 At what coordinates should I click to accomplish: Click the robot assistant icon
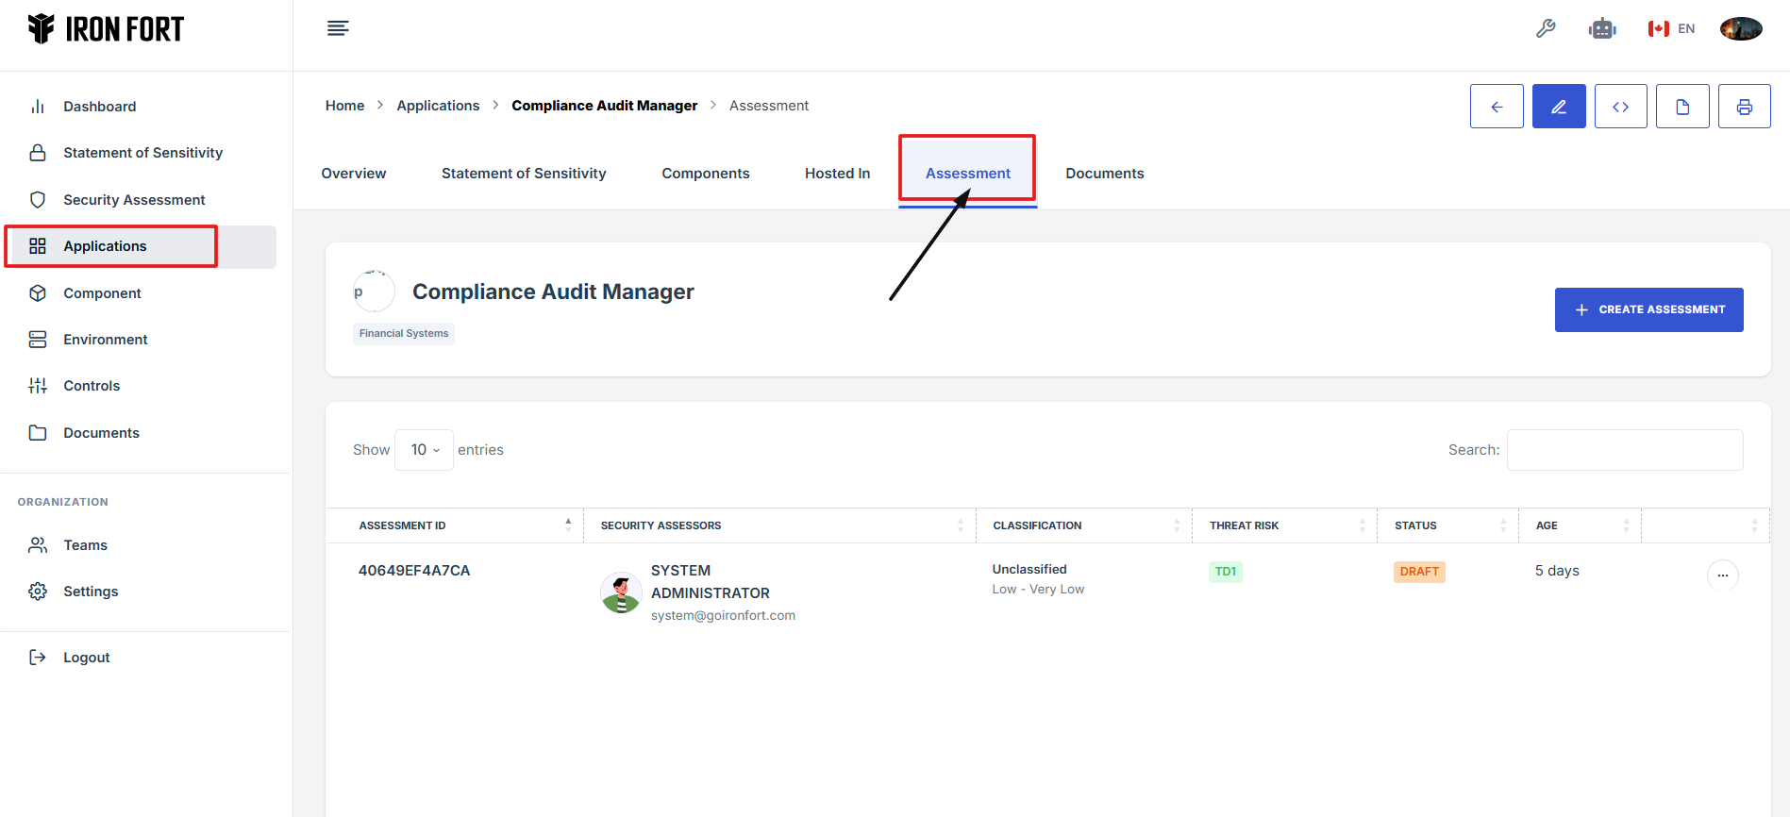pos(1601,28)
